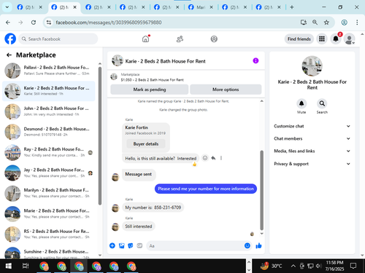Open more options dots beside the Hello message
Screen dimensions: 365x273
(x=221, y=158)
